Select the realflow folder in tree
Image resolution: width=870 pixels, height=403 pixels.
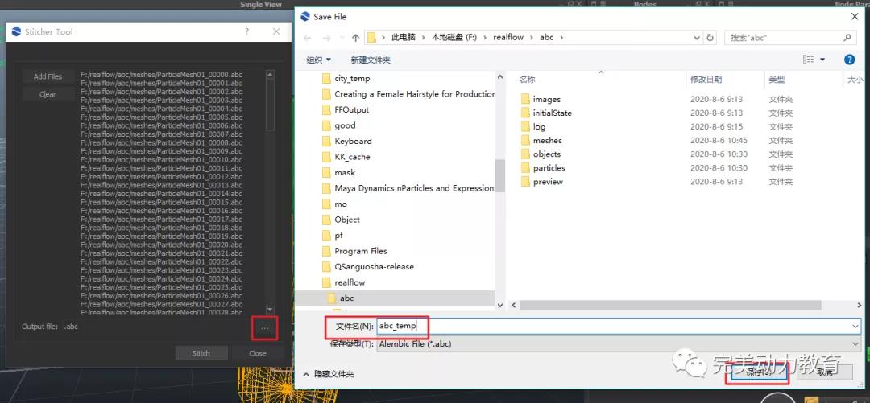click(350, 282)
